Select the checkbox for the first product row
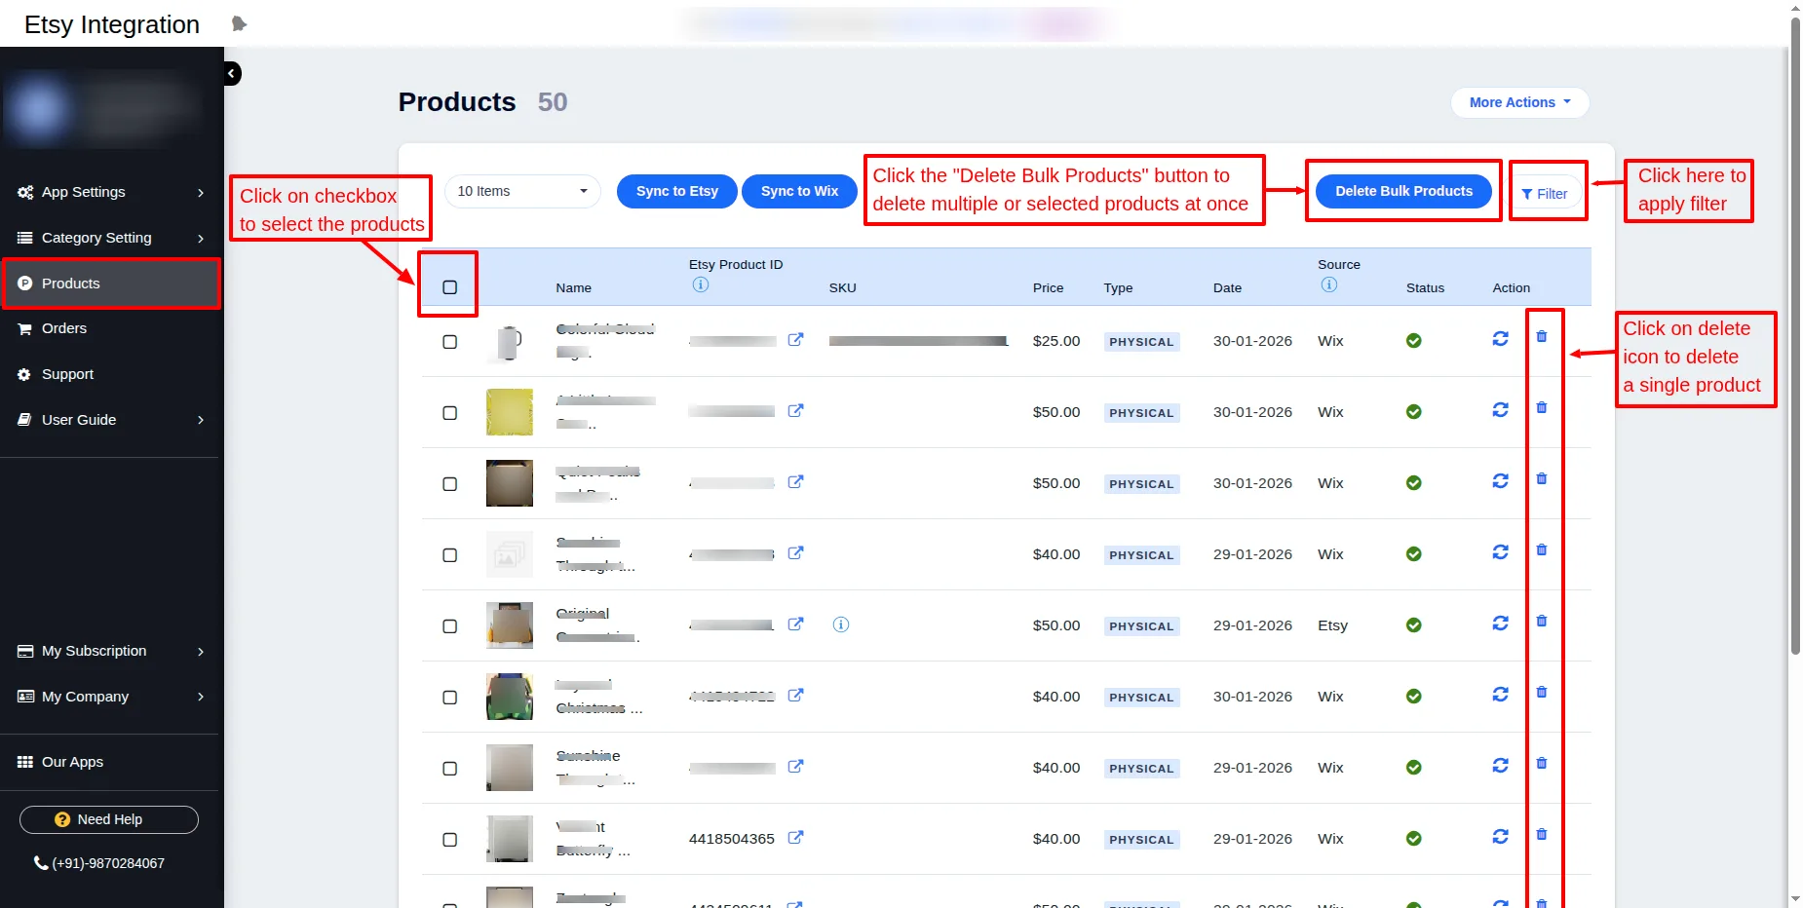1803x908 pixels. pyautogui.click(x=449, y=342)
